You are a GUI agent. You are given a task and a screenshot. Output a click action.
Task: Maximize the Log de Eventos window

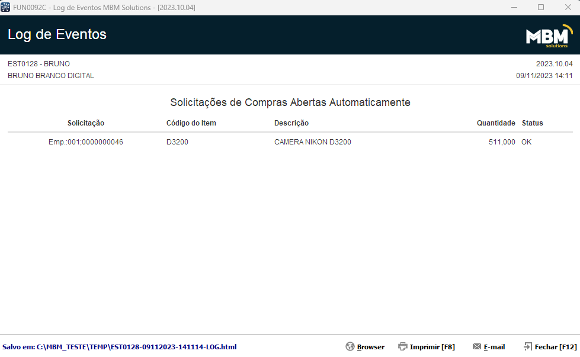[541, 7]
